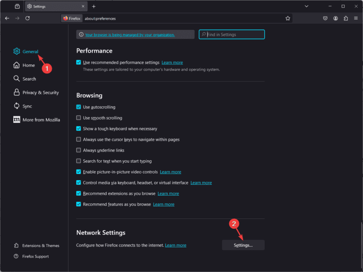Click the Search magnifier sidebar icon
This screenshot has width=363, height=272.
(x=17, y=79)
